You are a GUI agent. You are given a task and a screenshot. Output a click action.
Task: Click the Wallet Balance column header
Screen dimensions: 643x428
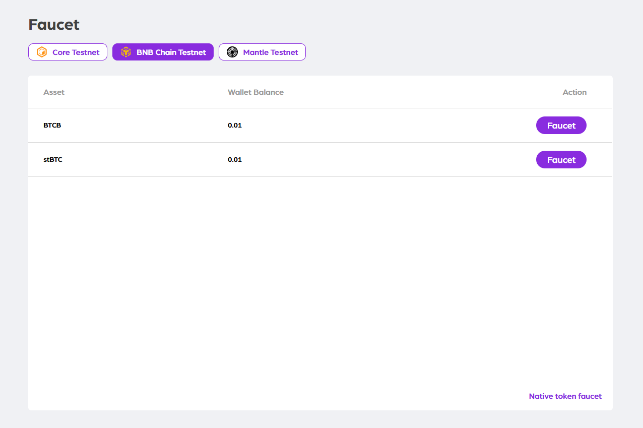point(255,92)
